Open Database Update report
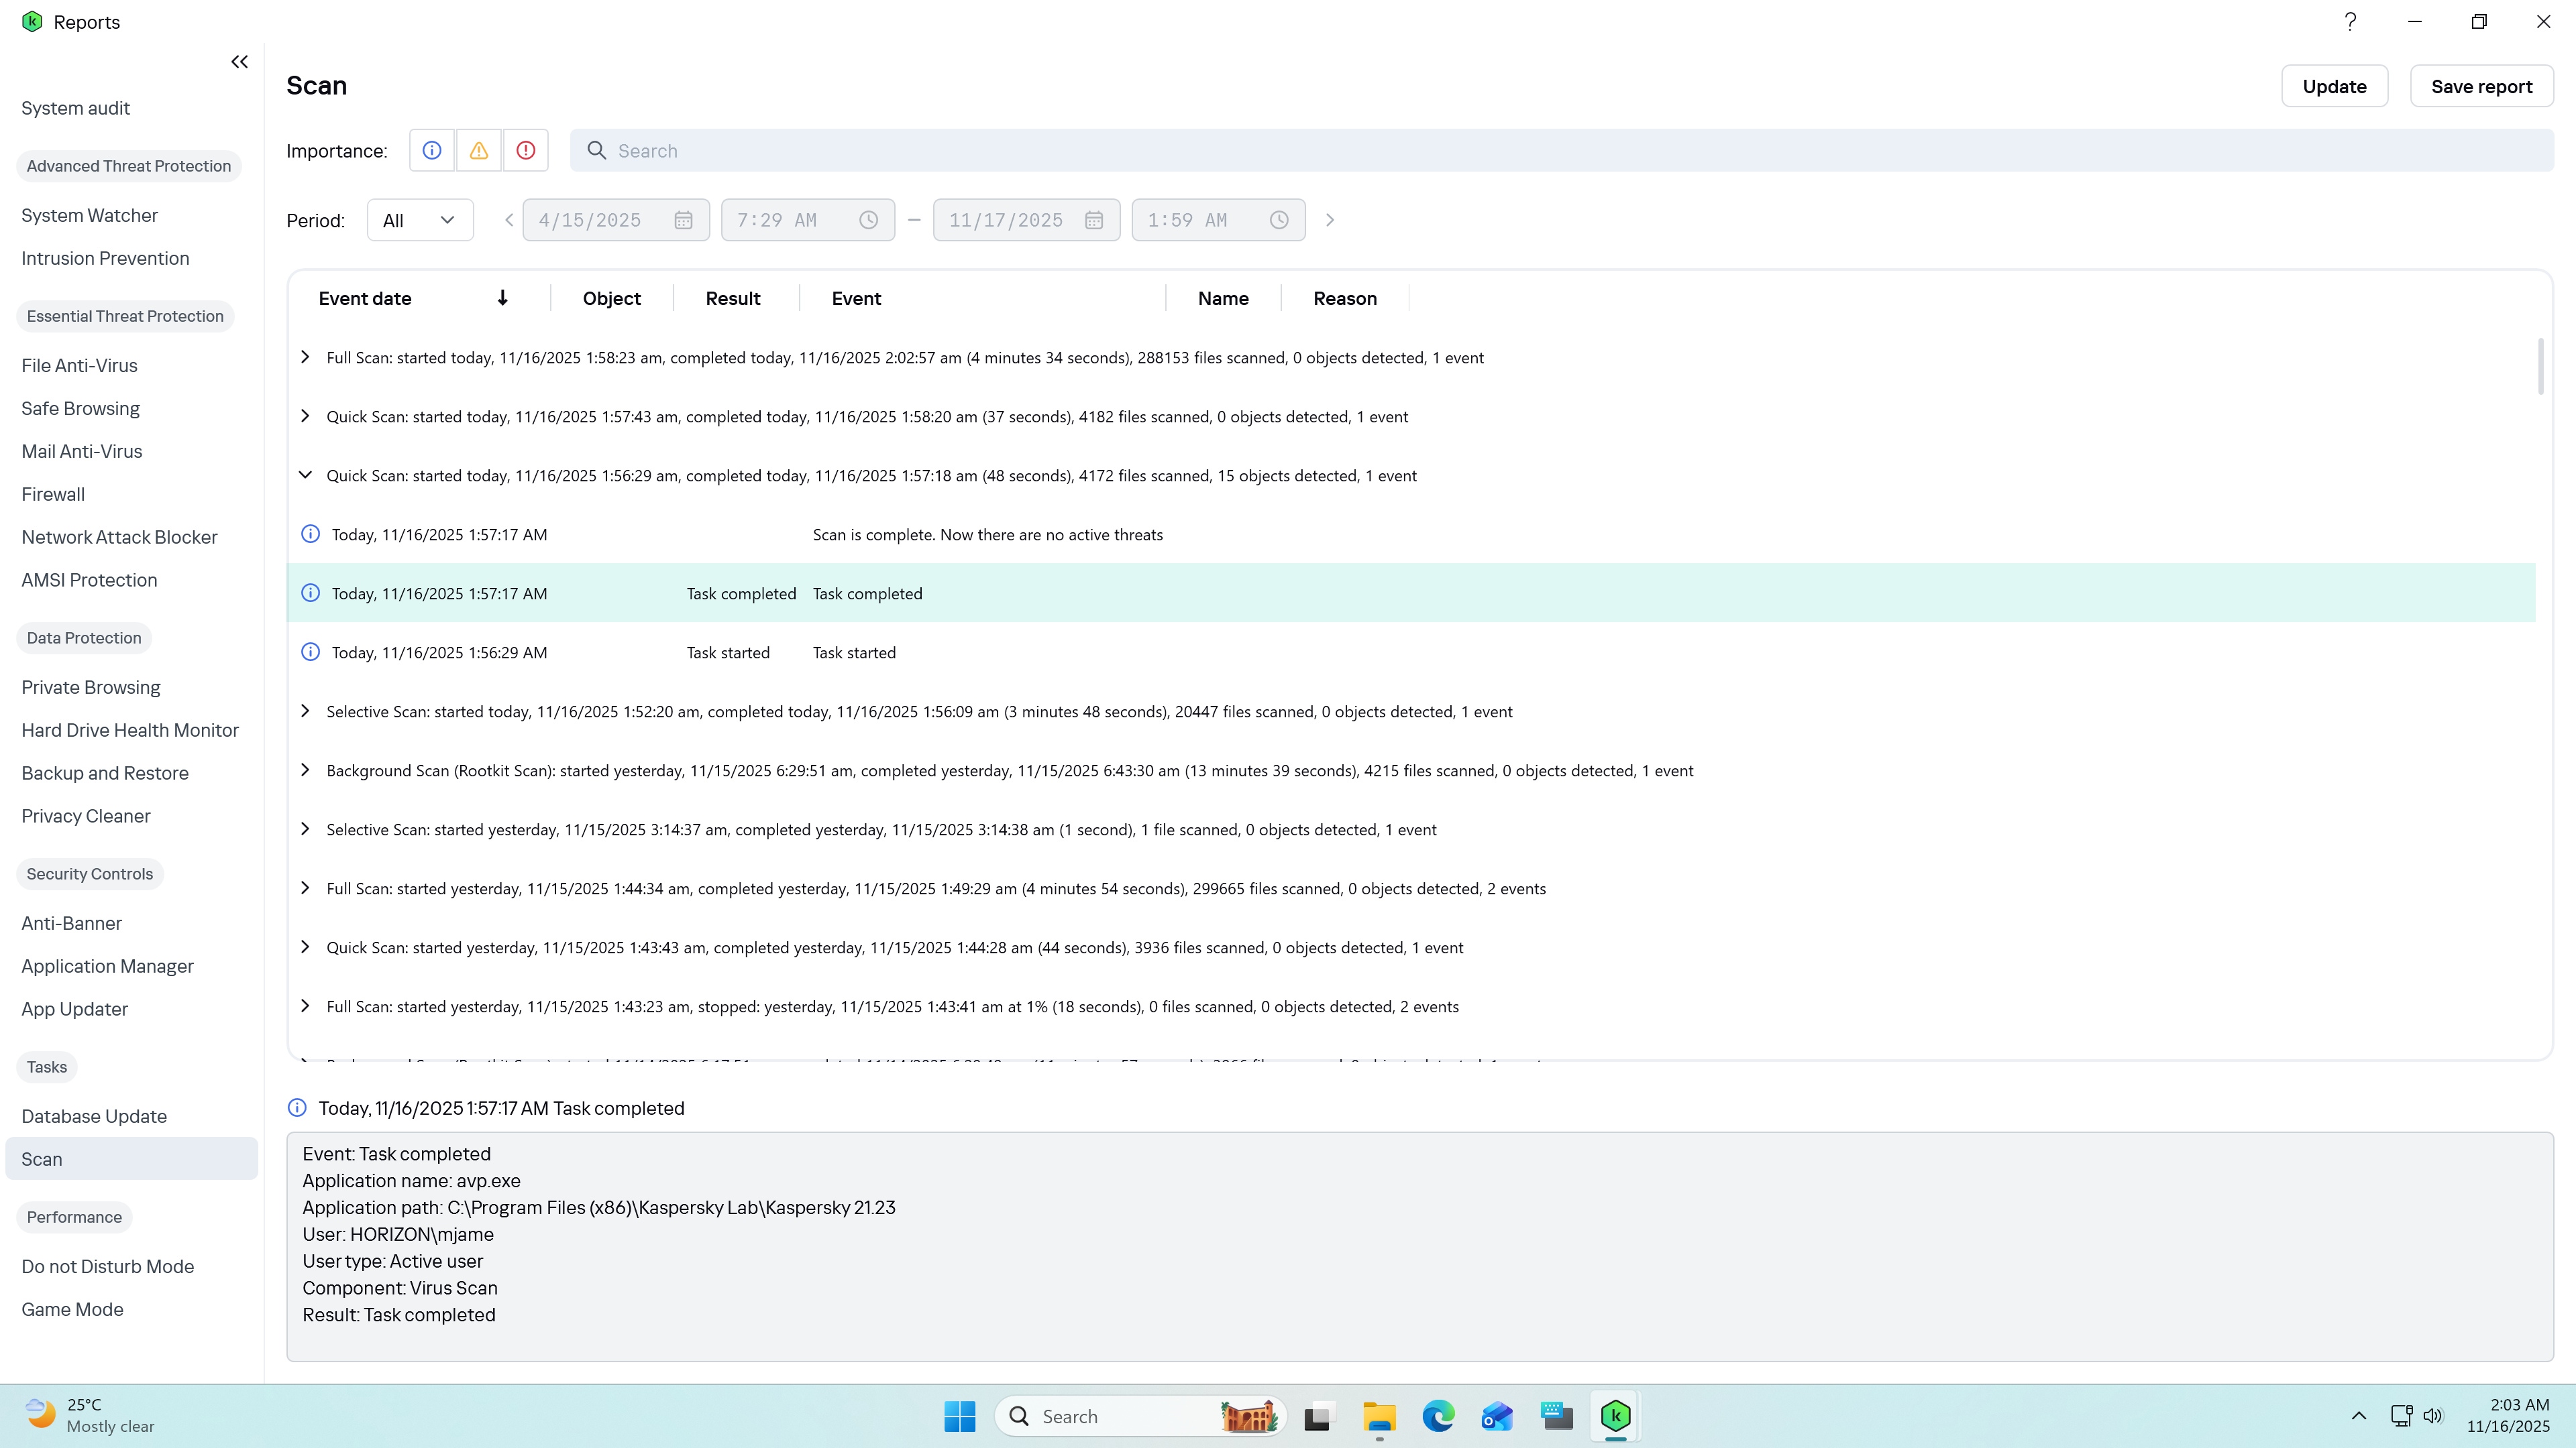The image size is (2576, 1448). coord(94,1116)
